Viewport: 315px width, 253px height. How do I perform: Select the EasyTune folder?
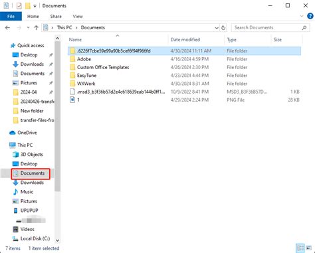click(184, 76)
